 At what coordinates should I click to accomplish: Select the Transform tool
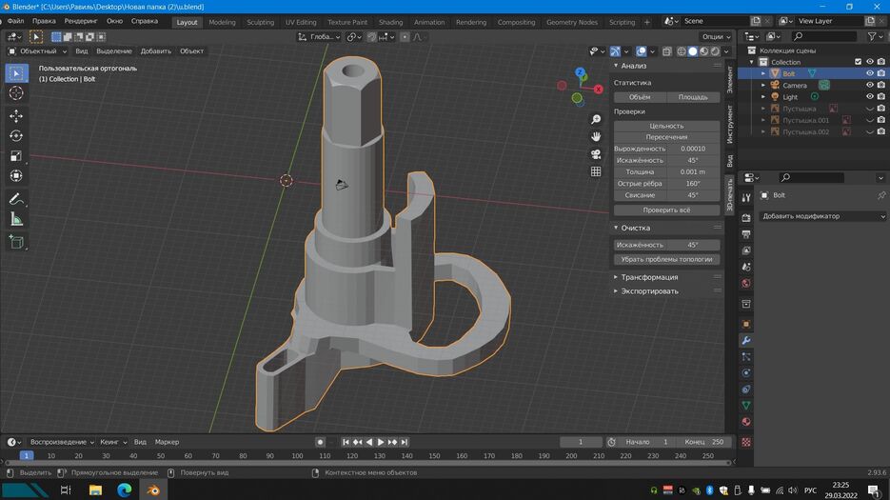(x=16, y=175)
